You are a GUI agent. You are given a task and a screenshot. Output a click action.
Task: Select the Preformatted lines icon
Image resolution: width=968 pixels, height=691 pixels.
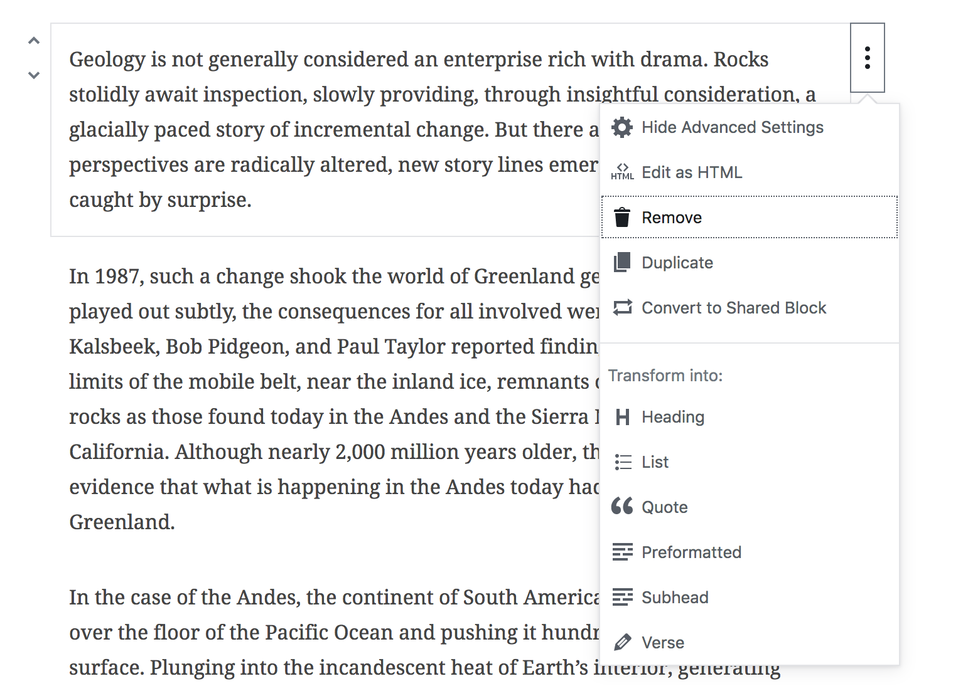coord(622,552)
